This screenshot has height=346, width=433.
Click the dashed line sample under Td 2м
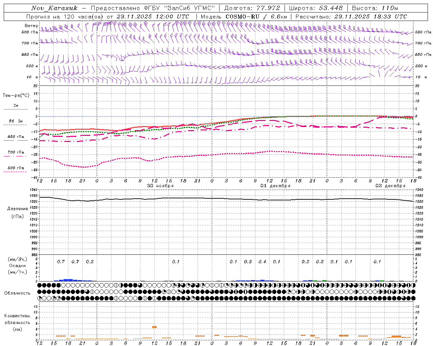point(15,125)
